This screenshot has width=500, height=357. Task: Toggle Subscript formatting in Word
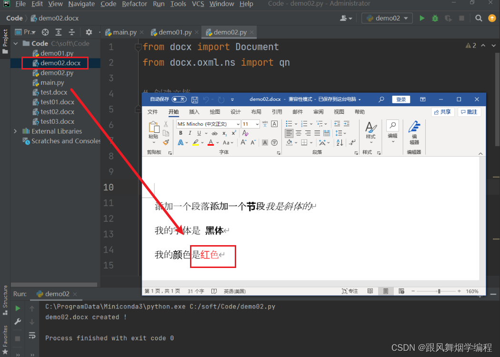coord(224,133)
